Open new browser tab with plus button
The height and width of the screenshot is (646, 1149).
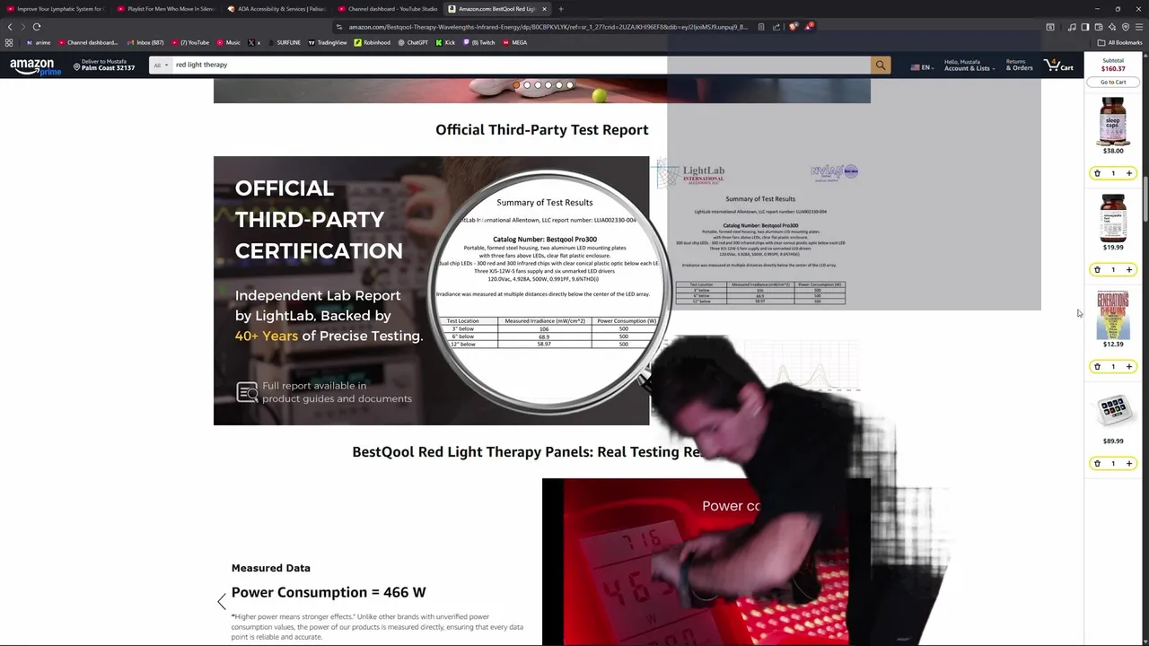[x=561, y=9]
